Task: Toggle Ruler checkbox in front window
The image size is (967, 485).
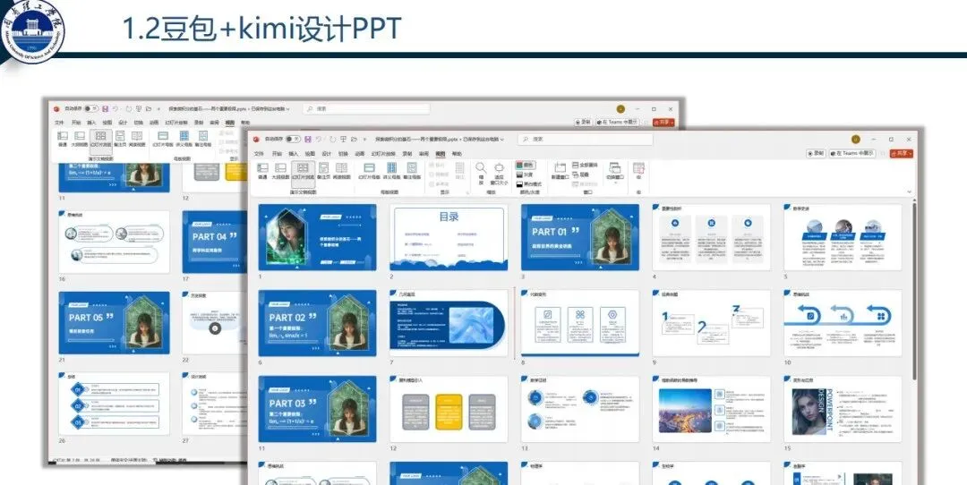Action: tap(437, 165)
